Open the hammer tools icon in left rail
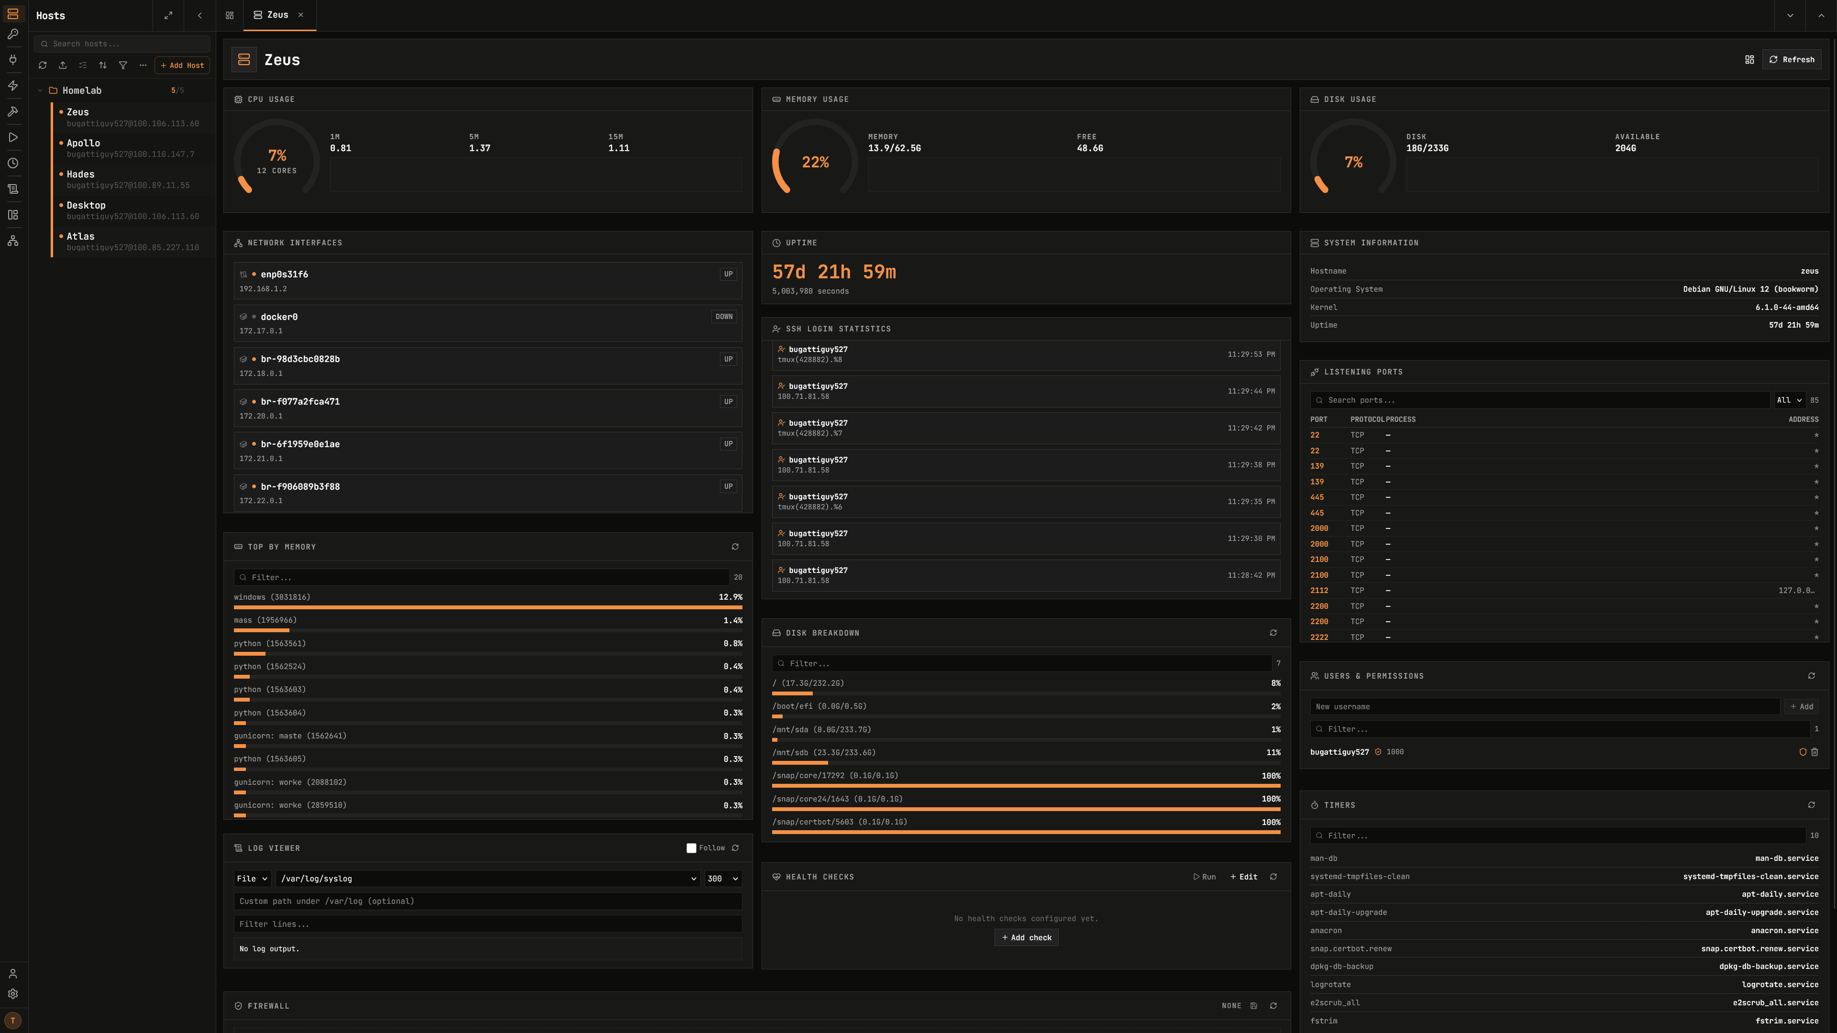Viewport: 1837px width, 1033px height. [x=13, y=111]
